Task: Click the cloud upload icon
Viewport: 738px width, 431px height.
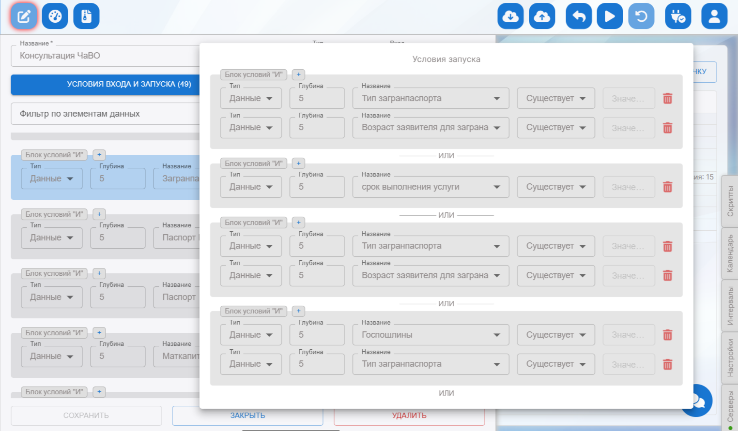Action: click(542, 16)
